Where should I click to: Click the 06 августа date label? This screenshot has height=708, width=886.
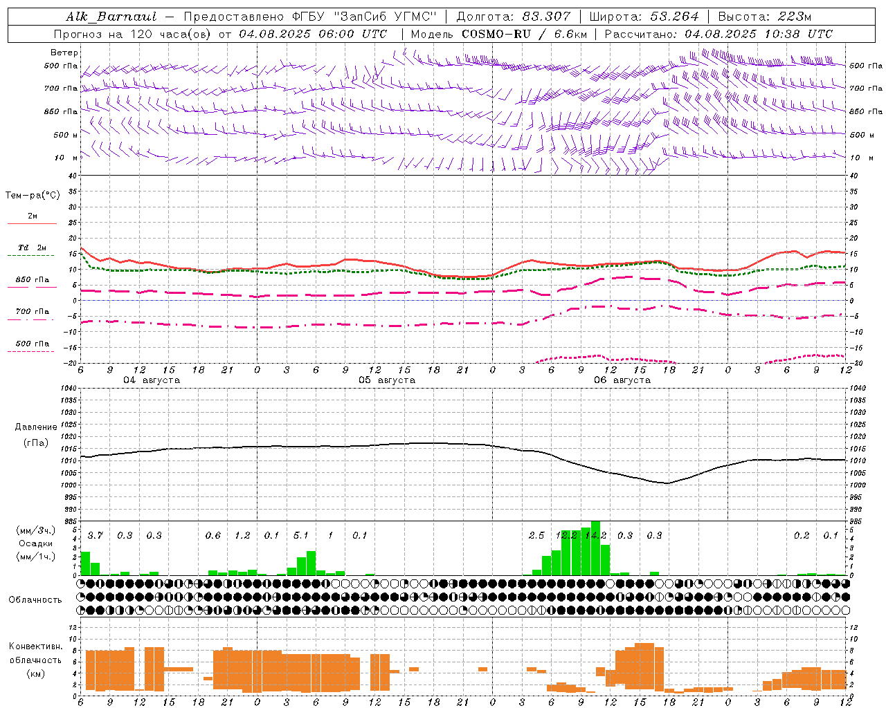click(622, 380)
